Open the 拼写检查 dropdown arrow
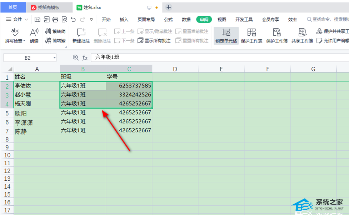Viewport: 349px width, 215px height. tap(24, 41)
